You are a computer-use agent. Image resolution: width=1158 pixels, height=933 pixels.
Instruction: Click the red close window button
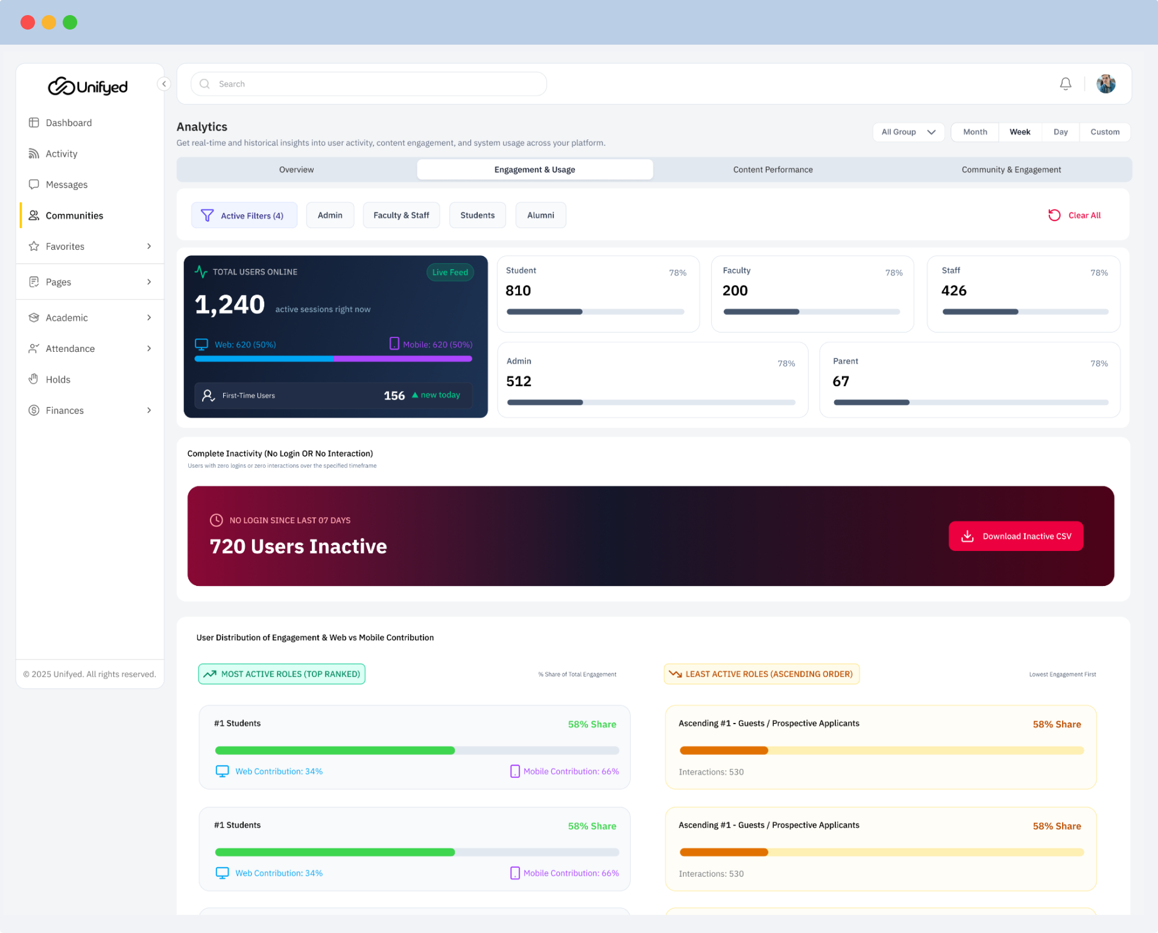[x=28, y=22]
